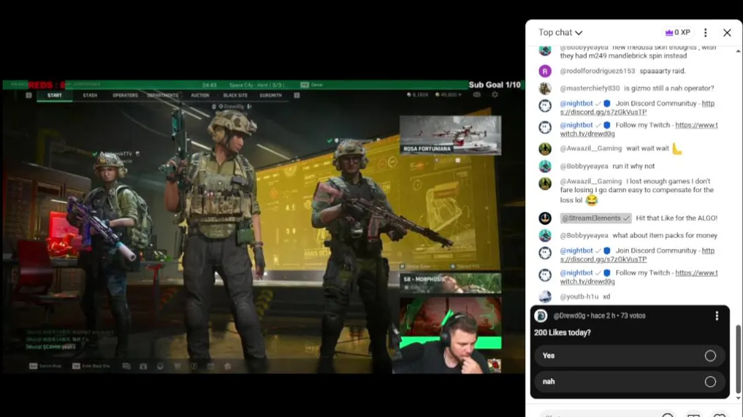Open the GUNSMITH tab
The image size is (743, 417).
tap(270, 96)
